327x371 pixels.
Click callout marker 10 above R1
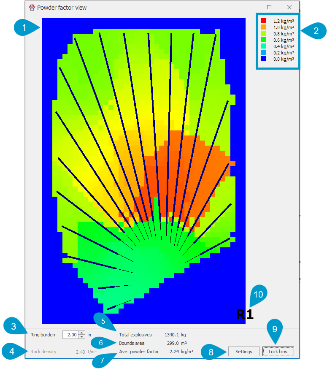click(259, 295)
